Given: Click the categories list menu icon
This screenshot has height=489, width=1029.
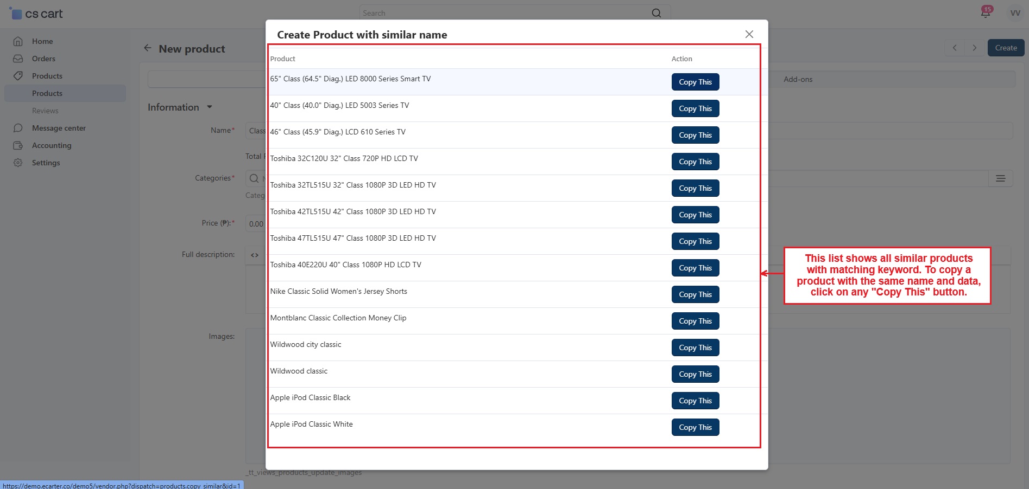Looking at the screenshot, I should pos(1000,178).
